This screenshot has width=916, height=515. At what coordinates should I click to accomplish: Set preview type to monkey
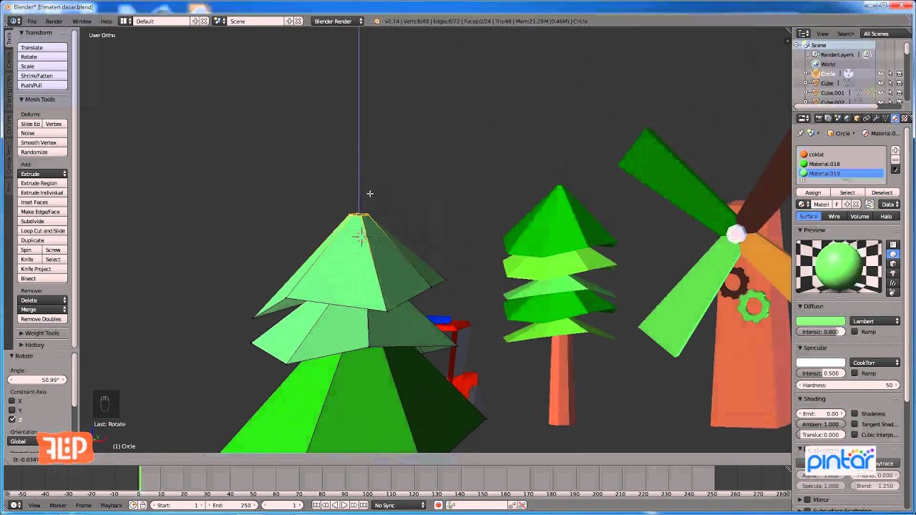coord(892,273)
